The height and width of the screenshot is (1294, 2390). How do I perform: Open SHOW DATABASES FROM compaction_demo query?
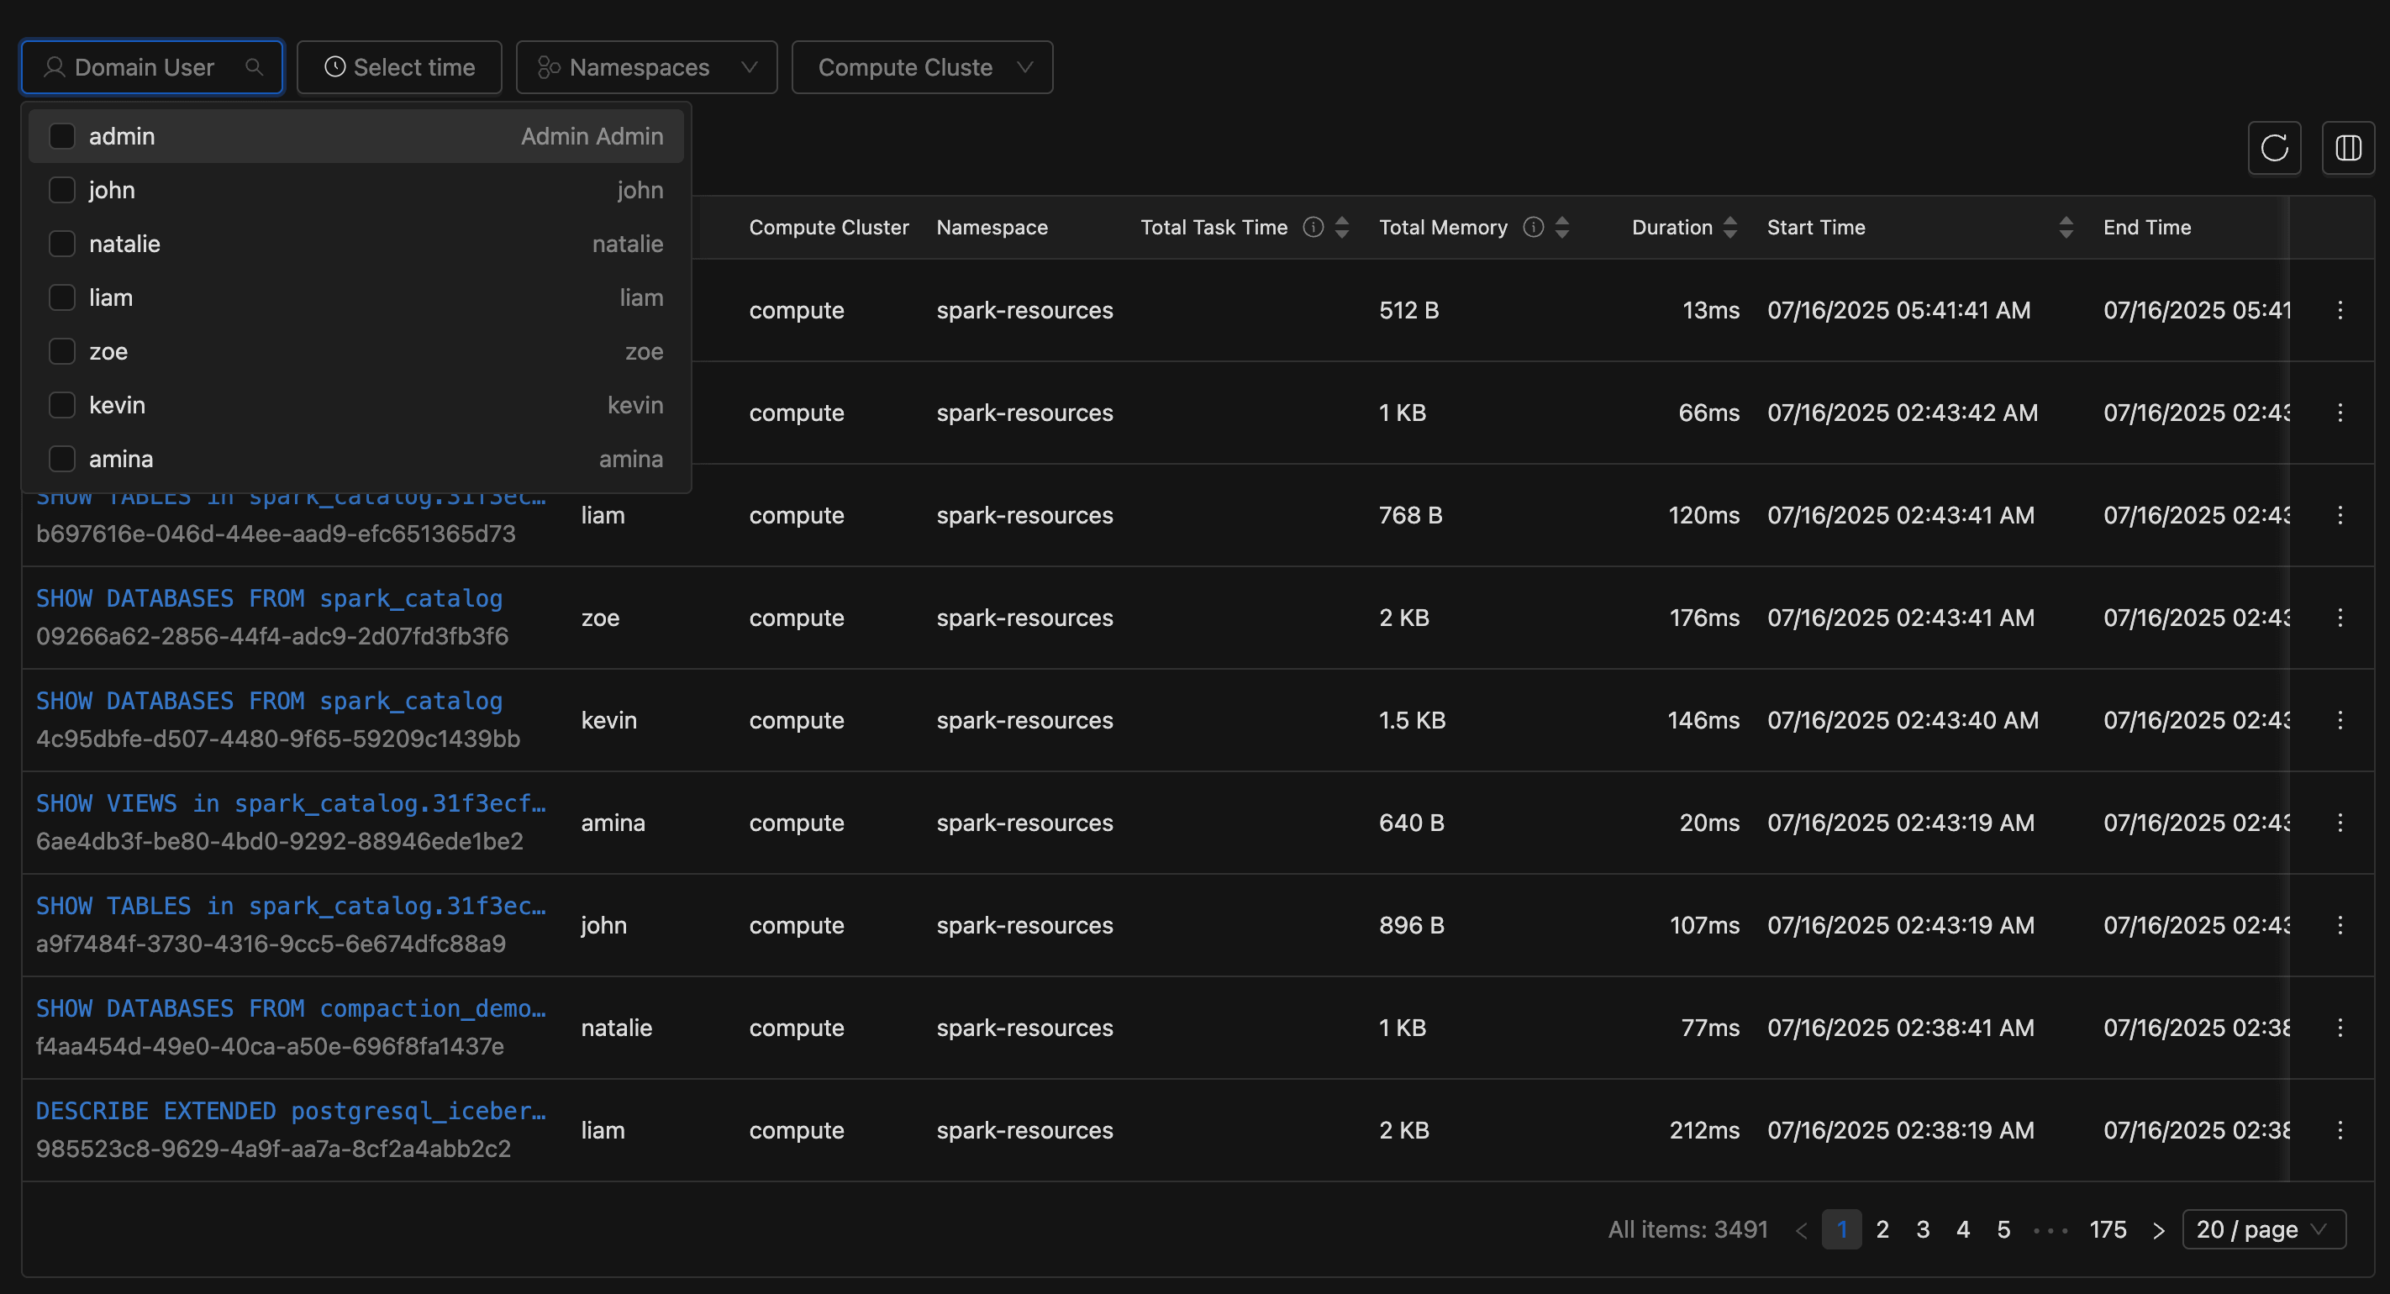(291, 1008)
